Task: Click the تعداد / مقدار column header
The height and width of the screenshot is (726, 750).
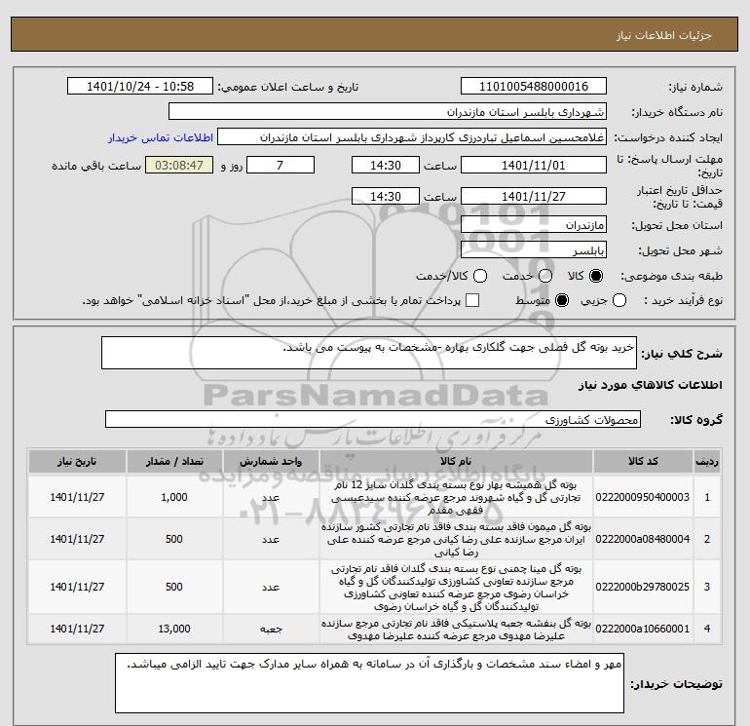Action: pos(174,461)
